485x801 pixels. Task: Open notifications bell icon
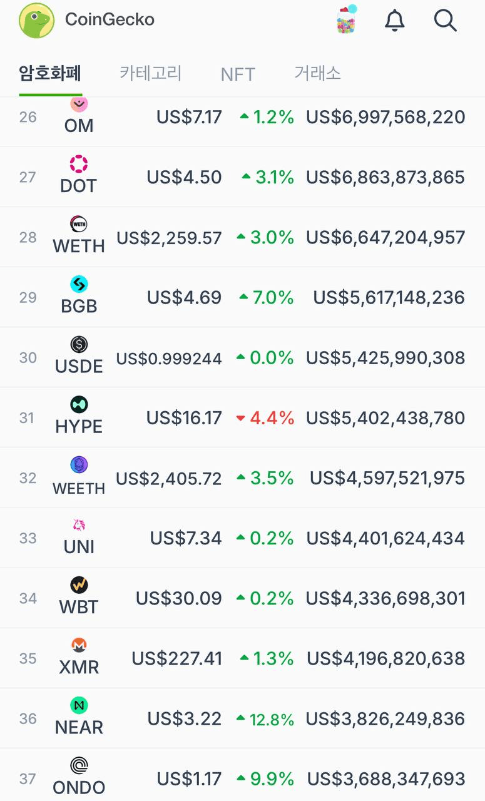click(x=394, y=20)
